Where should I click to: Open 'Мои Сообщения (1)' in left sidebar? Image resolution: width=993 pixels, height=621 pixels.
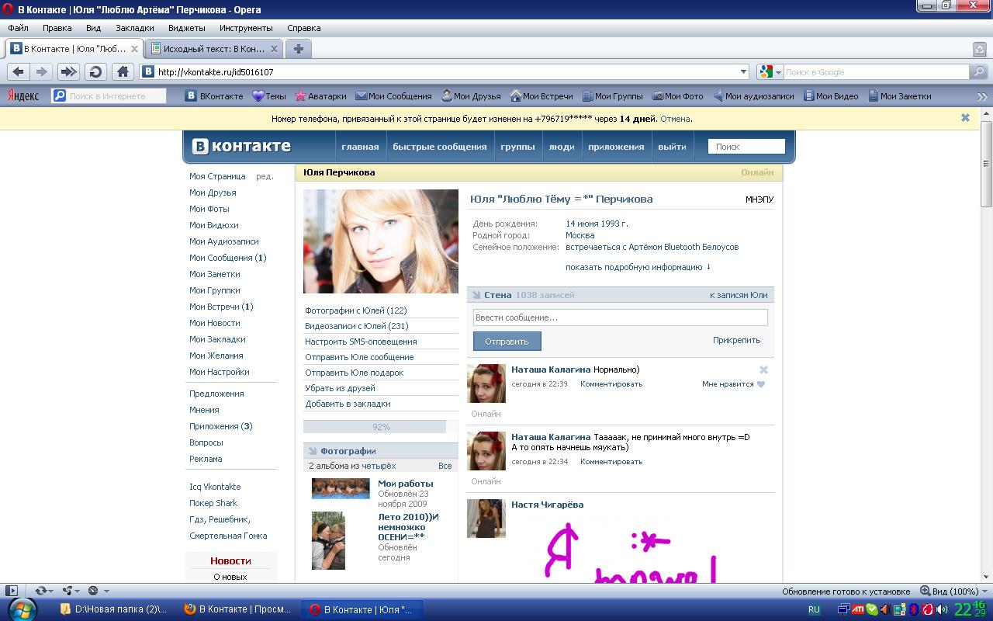point(228,258)
